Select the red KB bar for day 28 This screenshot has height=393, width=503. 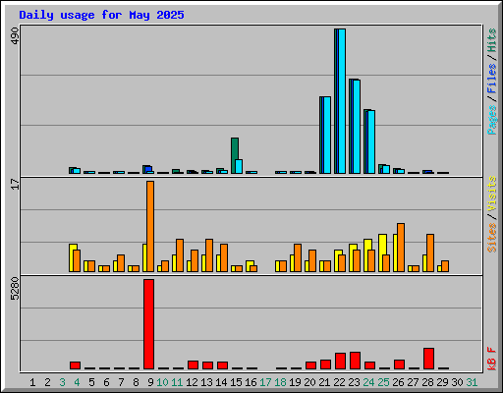click(x=428, y=359)
